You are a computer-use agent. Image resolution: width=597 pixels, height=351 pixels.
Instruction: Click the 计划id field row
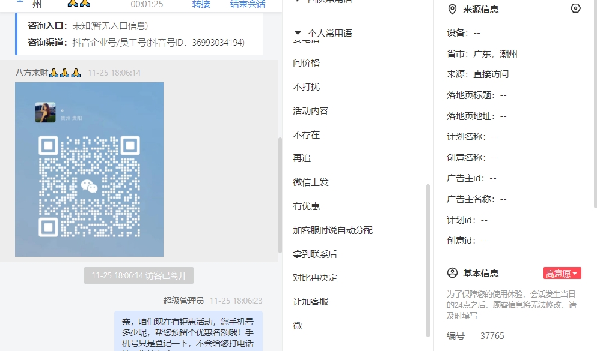tap(467, 220)
